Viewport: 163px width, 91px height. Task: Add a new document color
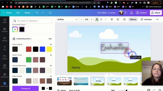point(15,29)
